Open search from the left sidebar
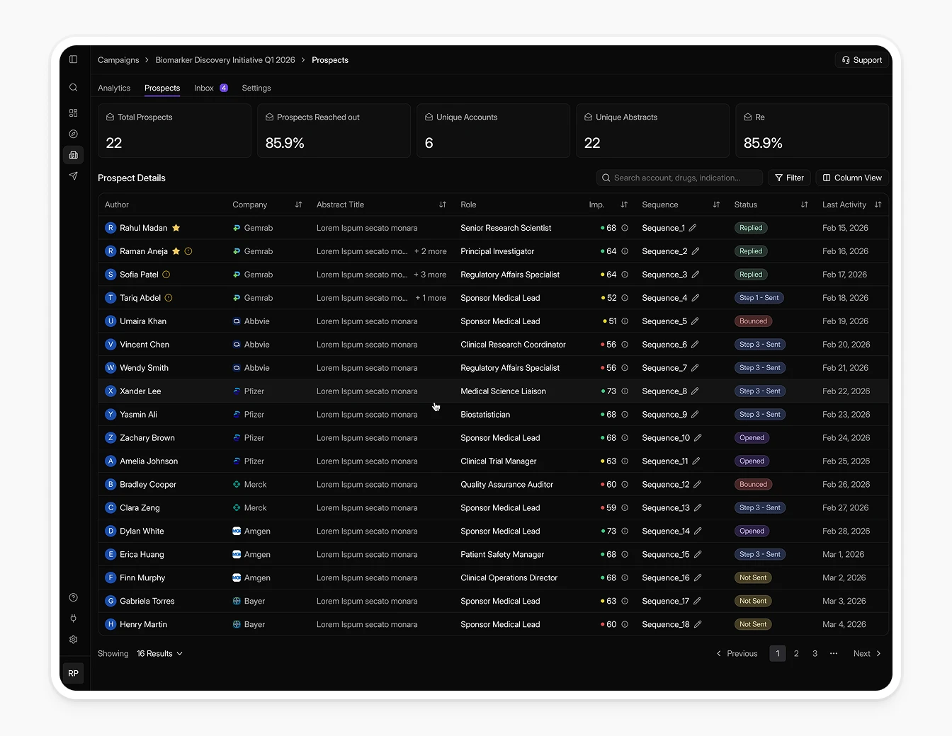952x736 pixels. tap(73, 88)
